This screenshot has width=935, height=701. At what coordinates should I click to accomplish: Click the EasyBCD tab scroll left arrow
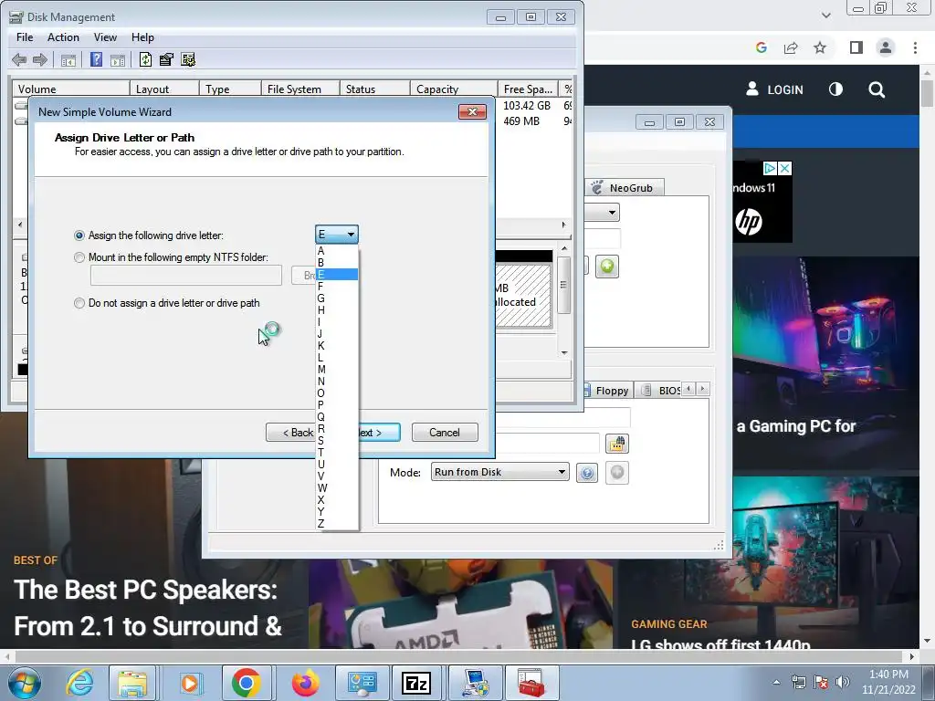click(688, 389)
